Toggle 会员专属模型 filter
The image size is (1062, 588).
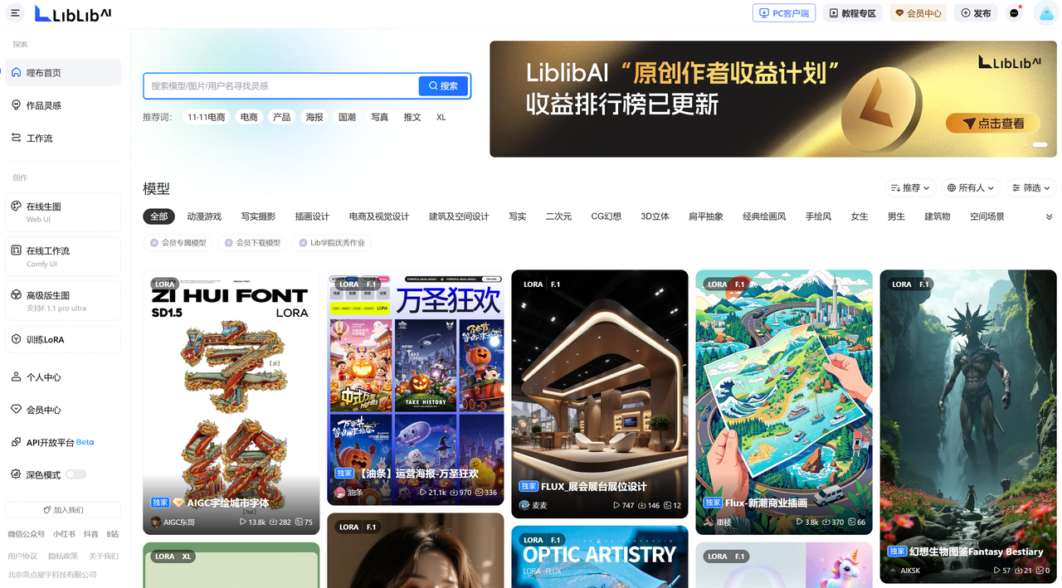click(x=178, y=243)
